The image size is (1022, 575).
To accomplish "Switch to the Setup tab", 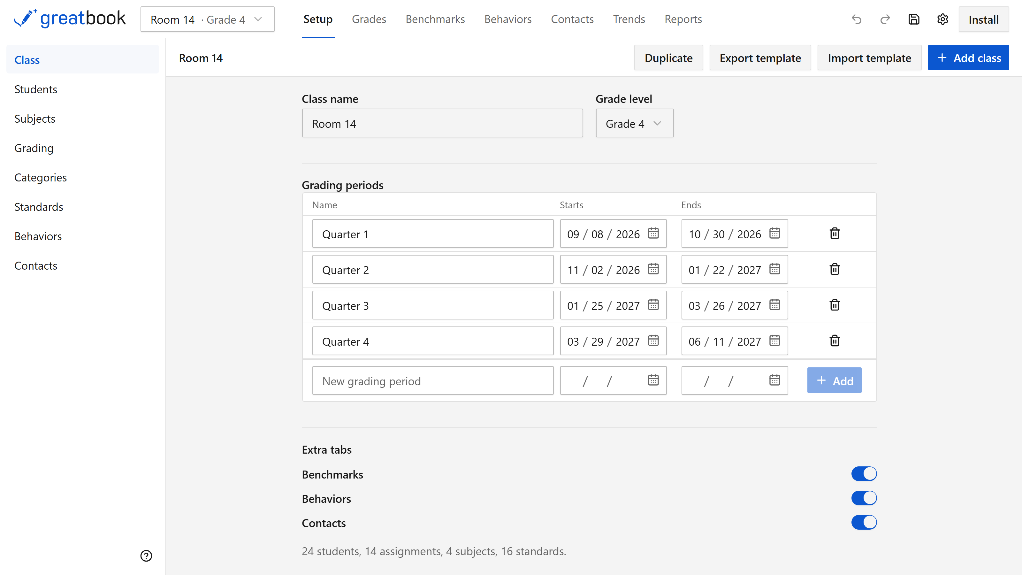I will [318, 19].
